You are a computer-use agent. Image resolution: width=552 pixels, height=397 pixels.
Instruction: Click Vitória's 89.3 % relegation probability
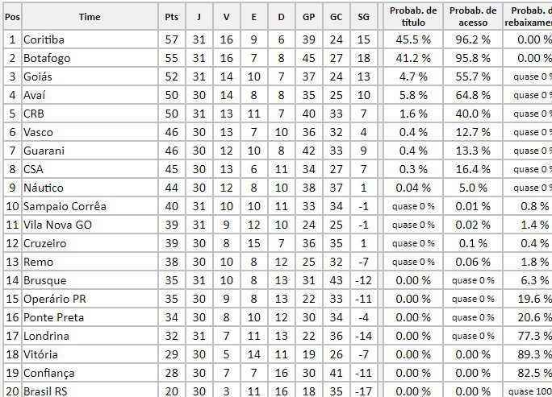coord(533,354)
